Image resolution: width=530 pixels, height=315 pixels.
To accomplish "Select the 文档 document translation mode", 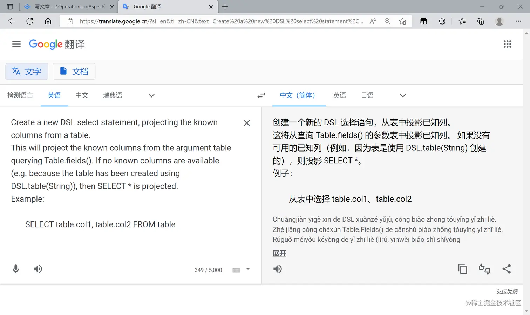I will point(74,72).
